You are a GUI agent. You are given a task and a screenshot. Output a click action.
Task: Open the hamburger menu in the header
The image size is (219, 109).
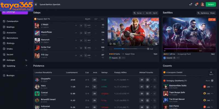click(36, 4)
